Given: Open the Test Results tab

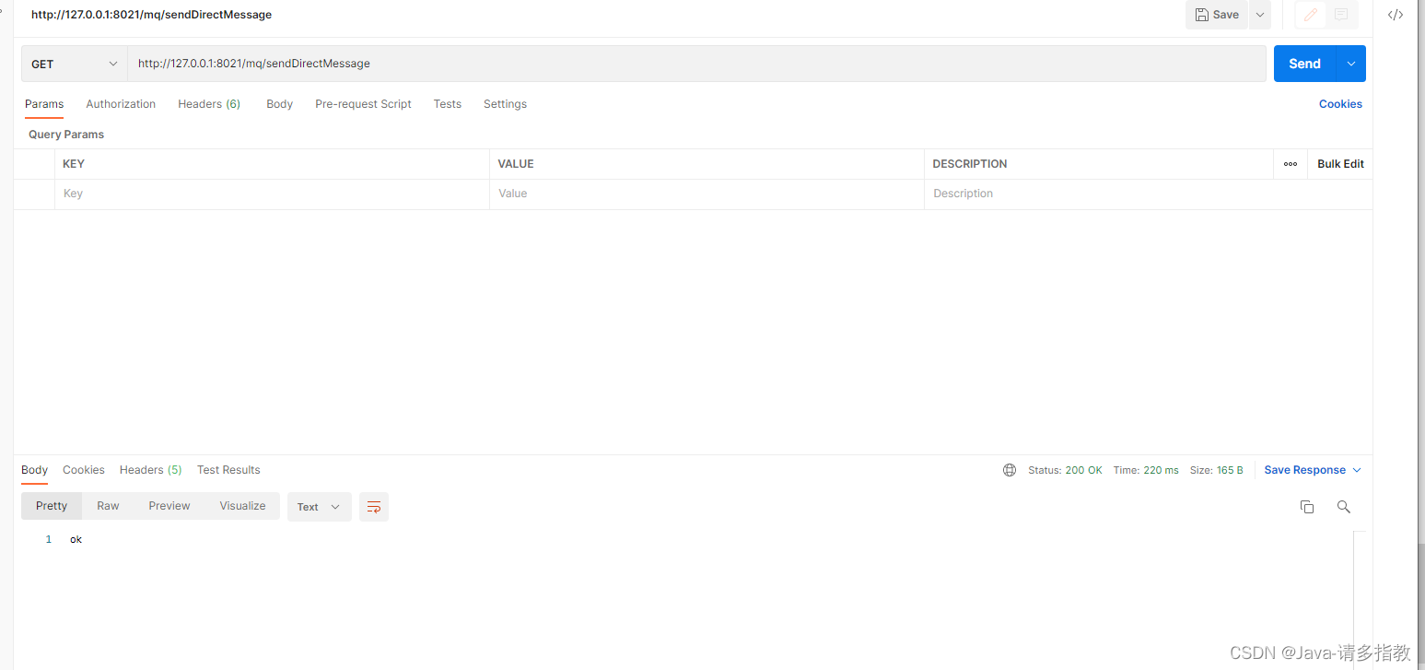Looking at the screenshot, I should pyautogui.click(x=228, y=470).
